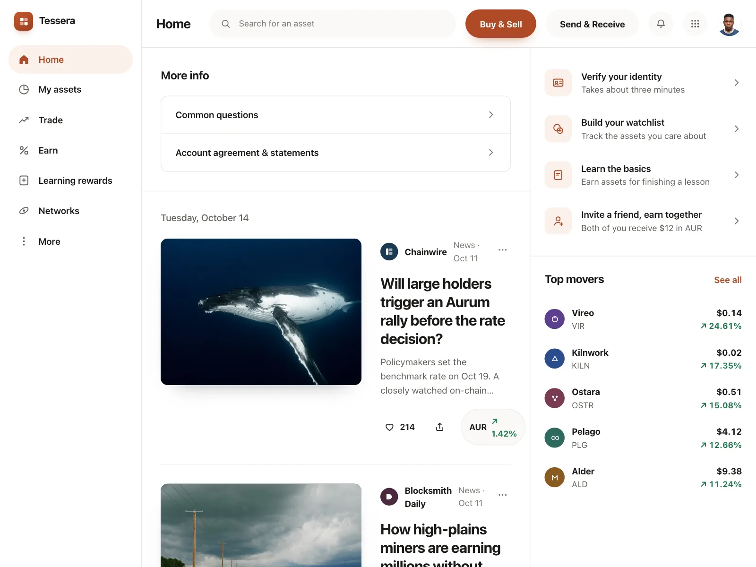Click the Both of you receive $12 subtitle
Image resolution: width=756 pixels, height=567 pixels.
coord(642,228)
